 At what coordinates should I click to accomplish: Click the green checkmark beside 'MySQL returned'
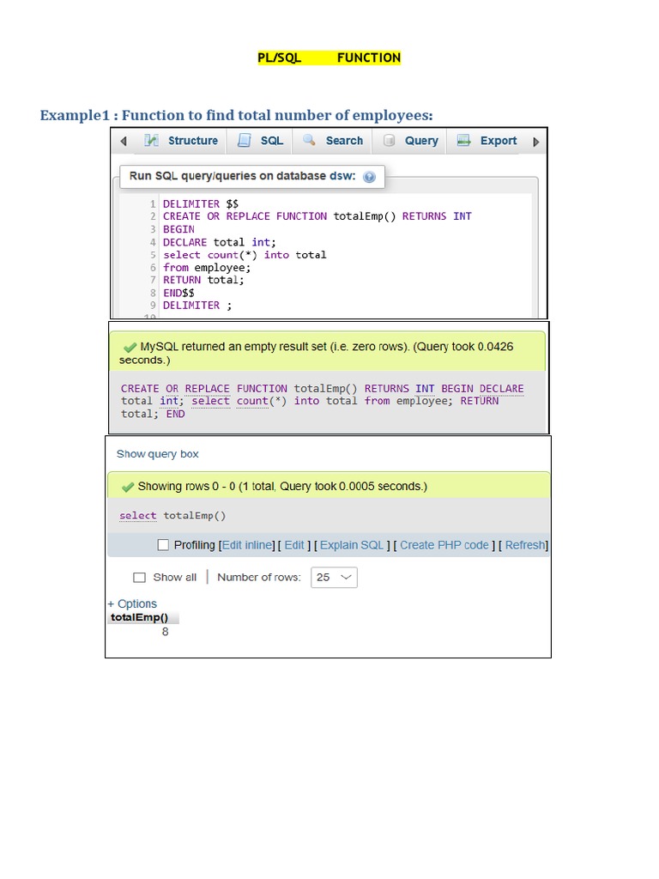[x=130, y=347]
